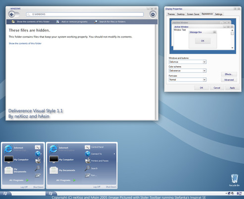
Task: Click the Effects... button
Action: (x=229, y=74)
